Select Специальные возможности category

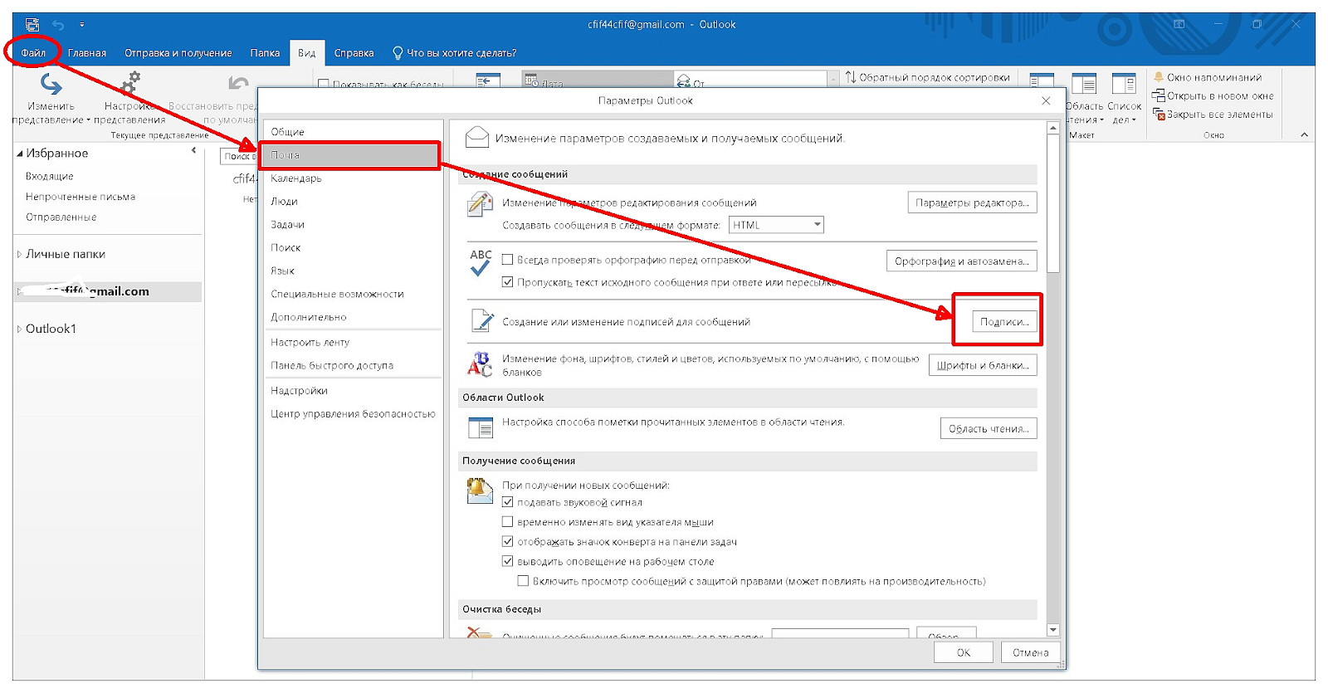[x=353, y=295]
